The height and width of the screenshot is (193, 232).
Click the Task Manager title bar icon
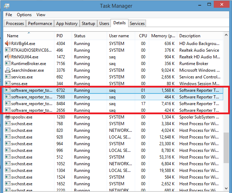(x=7, y=6)
